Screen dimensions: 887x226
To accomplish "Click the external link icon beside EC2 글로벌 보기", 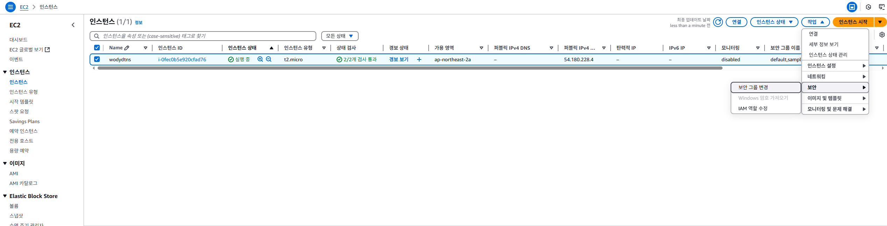I will pyautogui.click(x=48, y=50).
